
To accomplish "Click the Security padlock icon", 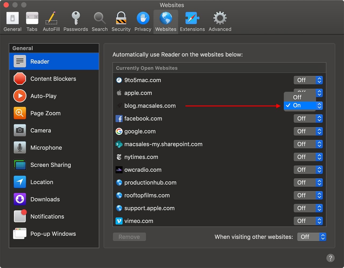I will pyautogui.click(x=121, y=19).
